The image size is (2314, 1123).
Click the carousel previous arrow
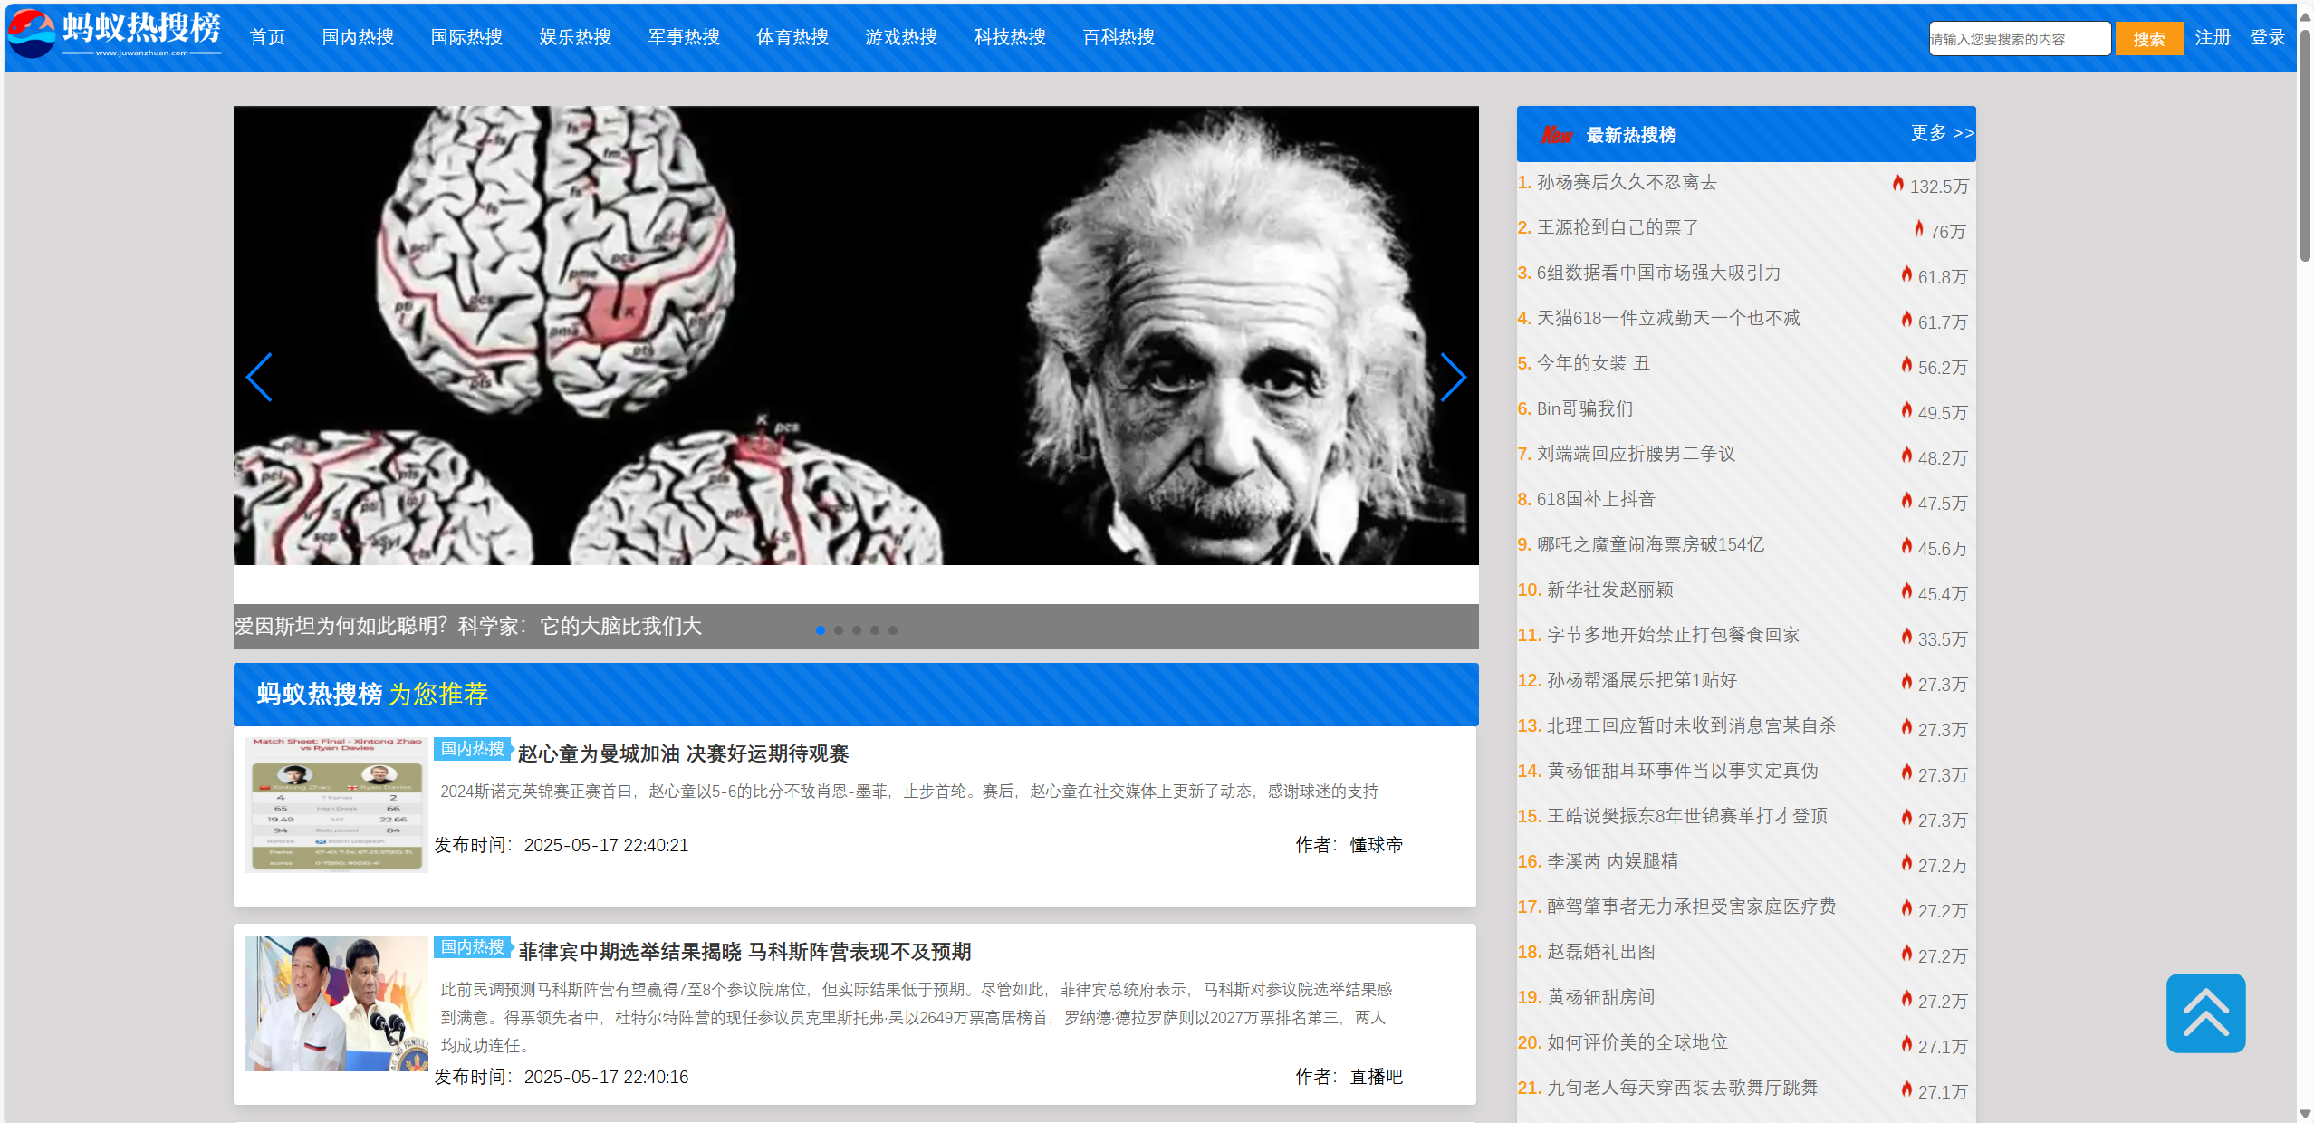pos(260,378)
